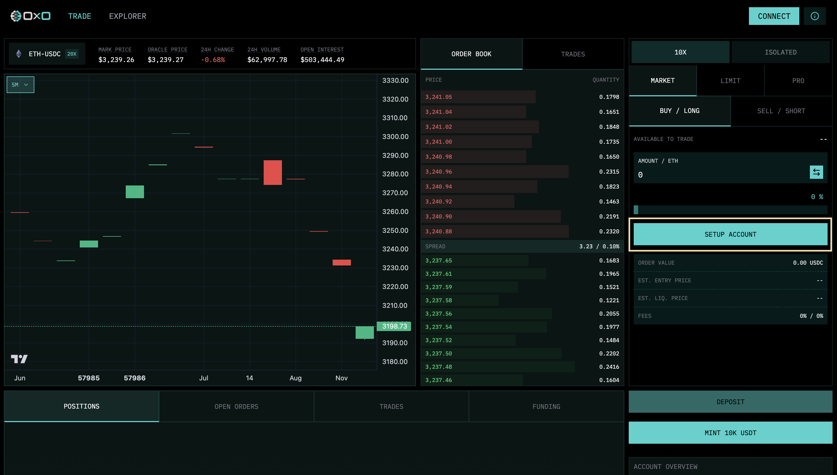The image size is (837, 475).
Task: Click the 20X leverage badge
Action: [x=72, y=54]
